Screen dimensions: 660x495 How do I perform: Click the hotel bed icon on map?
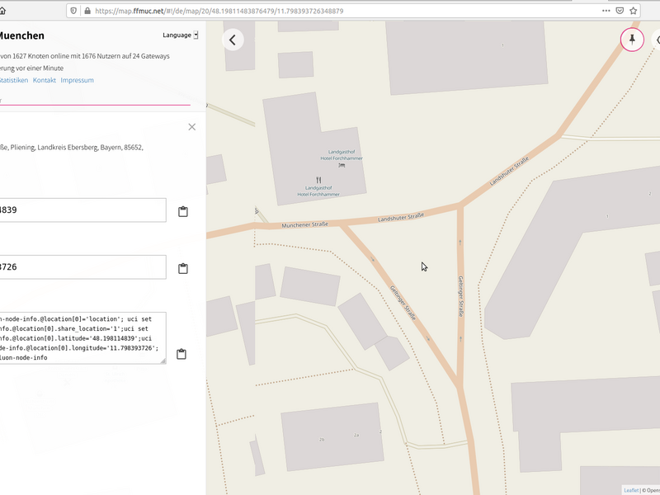point(342,166)
